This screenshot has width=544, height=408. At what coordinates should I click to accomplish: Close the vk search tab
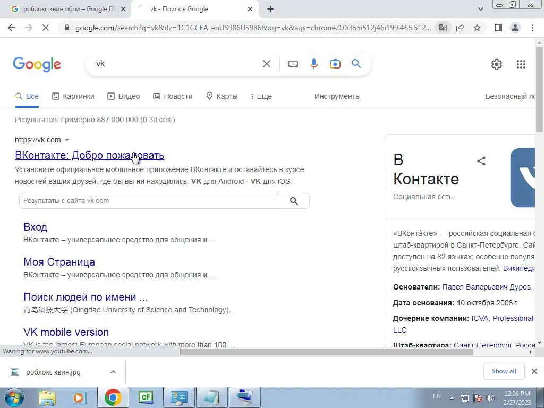(250, 10)
